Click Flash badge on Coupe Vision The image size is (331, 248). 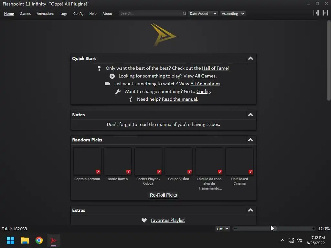tap(189, 172)
